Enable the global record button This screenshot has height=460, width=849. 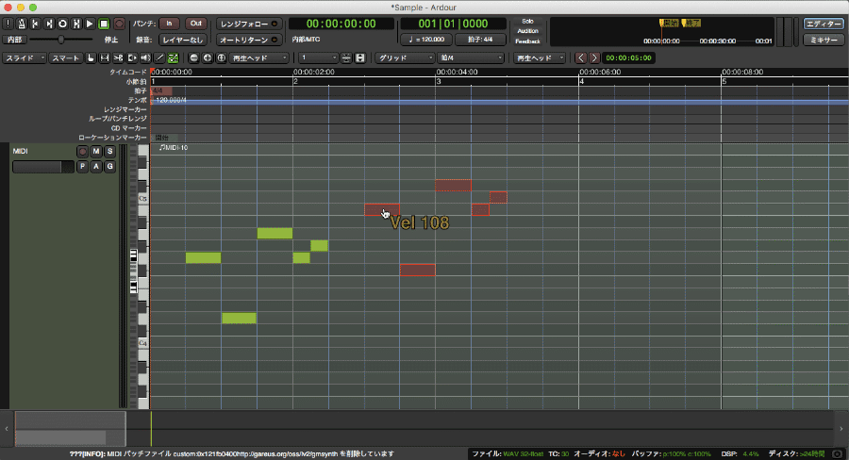pos(118,23)
